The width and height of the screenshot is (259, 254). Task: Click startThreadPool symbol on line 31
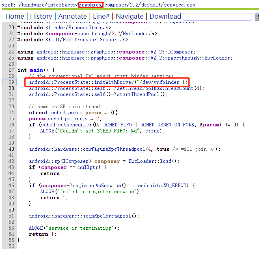138,94
